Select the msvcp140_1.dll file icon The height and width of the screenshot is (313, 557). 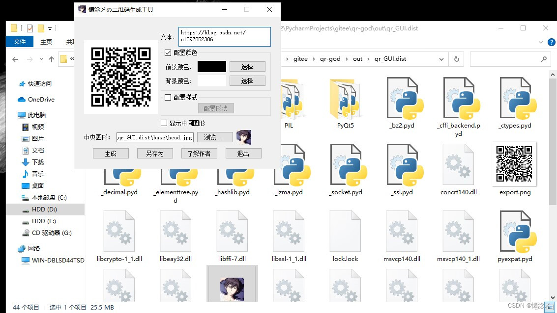click(459, 231)
